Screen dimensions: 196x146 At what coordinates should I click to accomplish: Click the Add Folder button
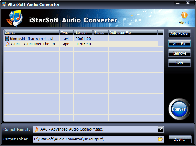(179, 33)
